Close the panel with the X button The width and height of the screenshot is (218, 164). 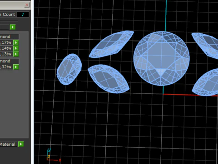[x=27, y=5]
